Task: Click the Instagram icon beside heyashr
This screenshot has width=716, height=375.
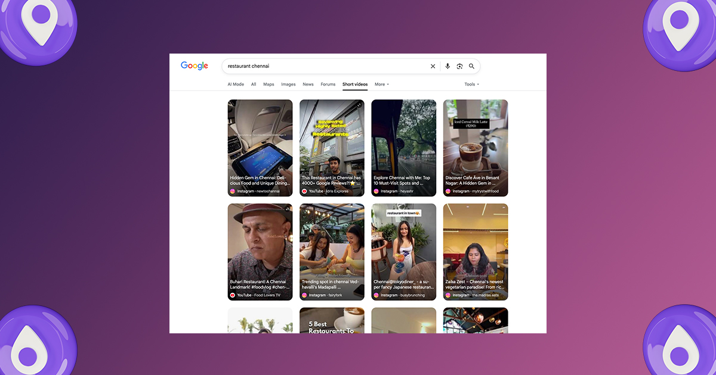Action: (x=376, y=192)
